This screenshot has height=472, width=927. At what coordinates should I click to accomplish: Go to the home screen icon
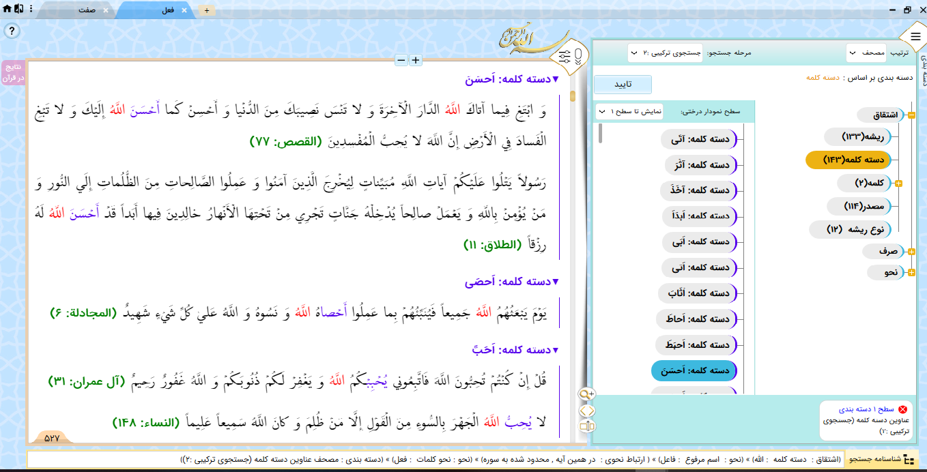(x=7, y=10)
